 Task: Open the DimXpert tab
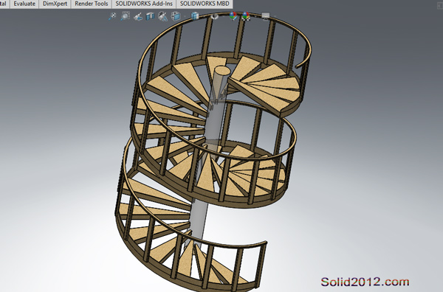tap(55, 4)
